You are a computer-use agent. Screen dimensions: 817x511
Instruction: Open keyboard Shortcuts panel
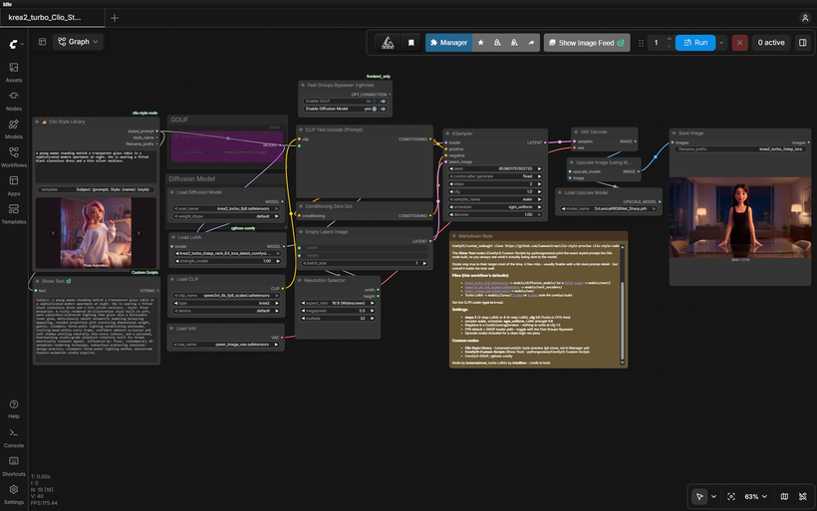point(14,466)
